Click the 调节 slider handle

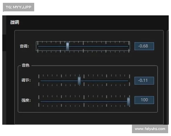79,81
